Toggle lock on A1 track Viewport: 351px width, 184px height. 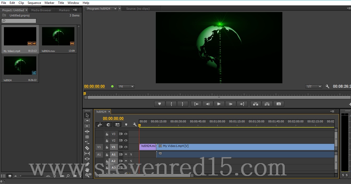click(x=107, y=155)
